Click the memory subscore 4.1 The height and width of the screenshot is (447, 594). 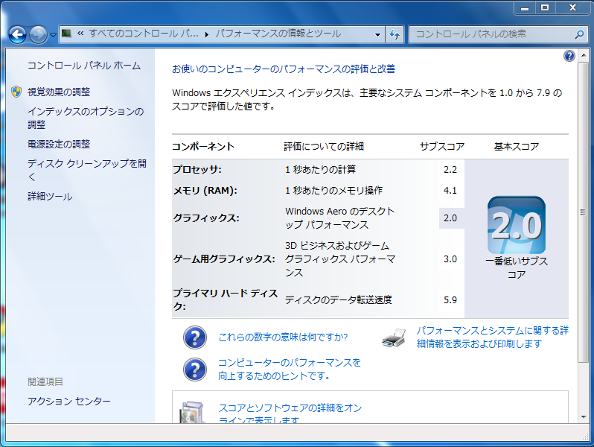tap(450, 190)
